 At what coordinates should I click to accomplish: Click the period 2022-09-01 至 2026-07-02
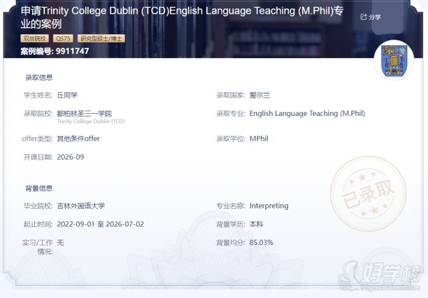pos(100,224)
